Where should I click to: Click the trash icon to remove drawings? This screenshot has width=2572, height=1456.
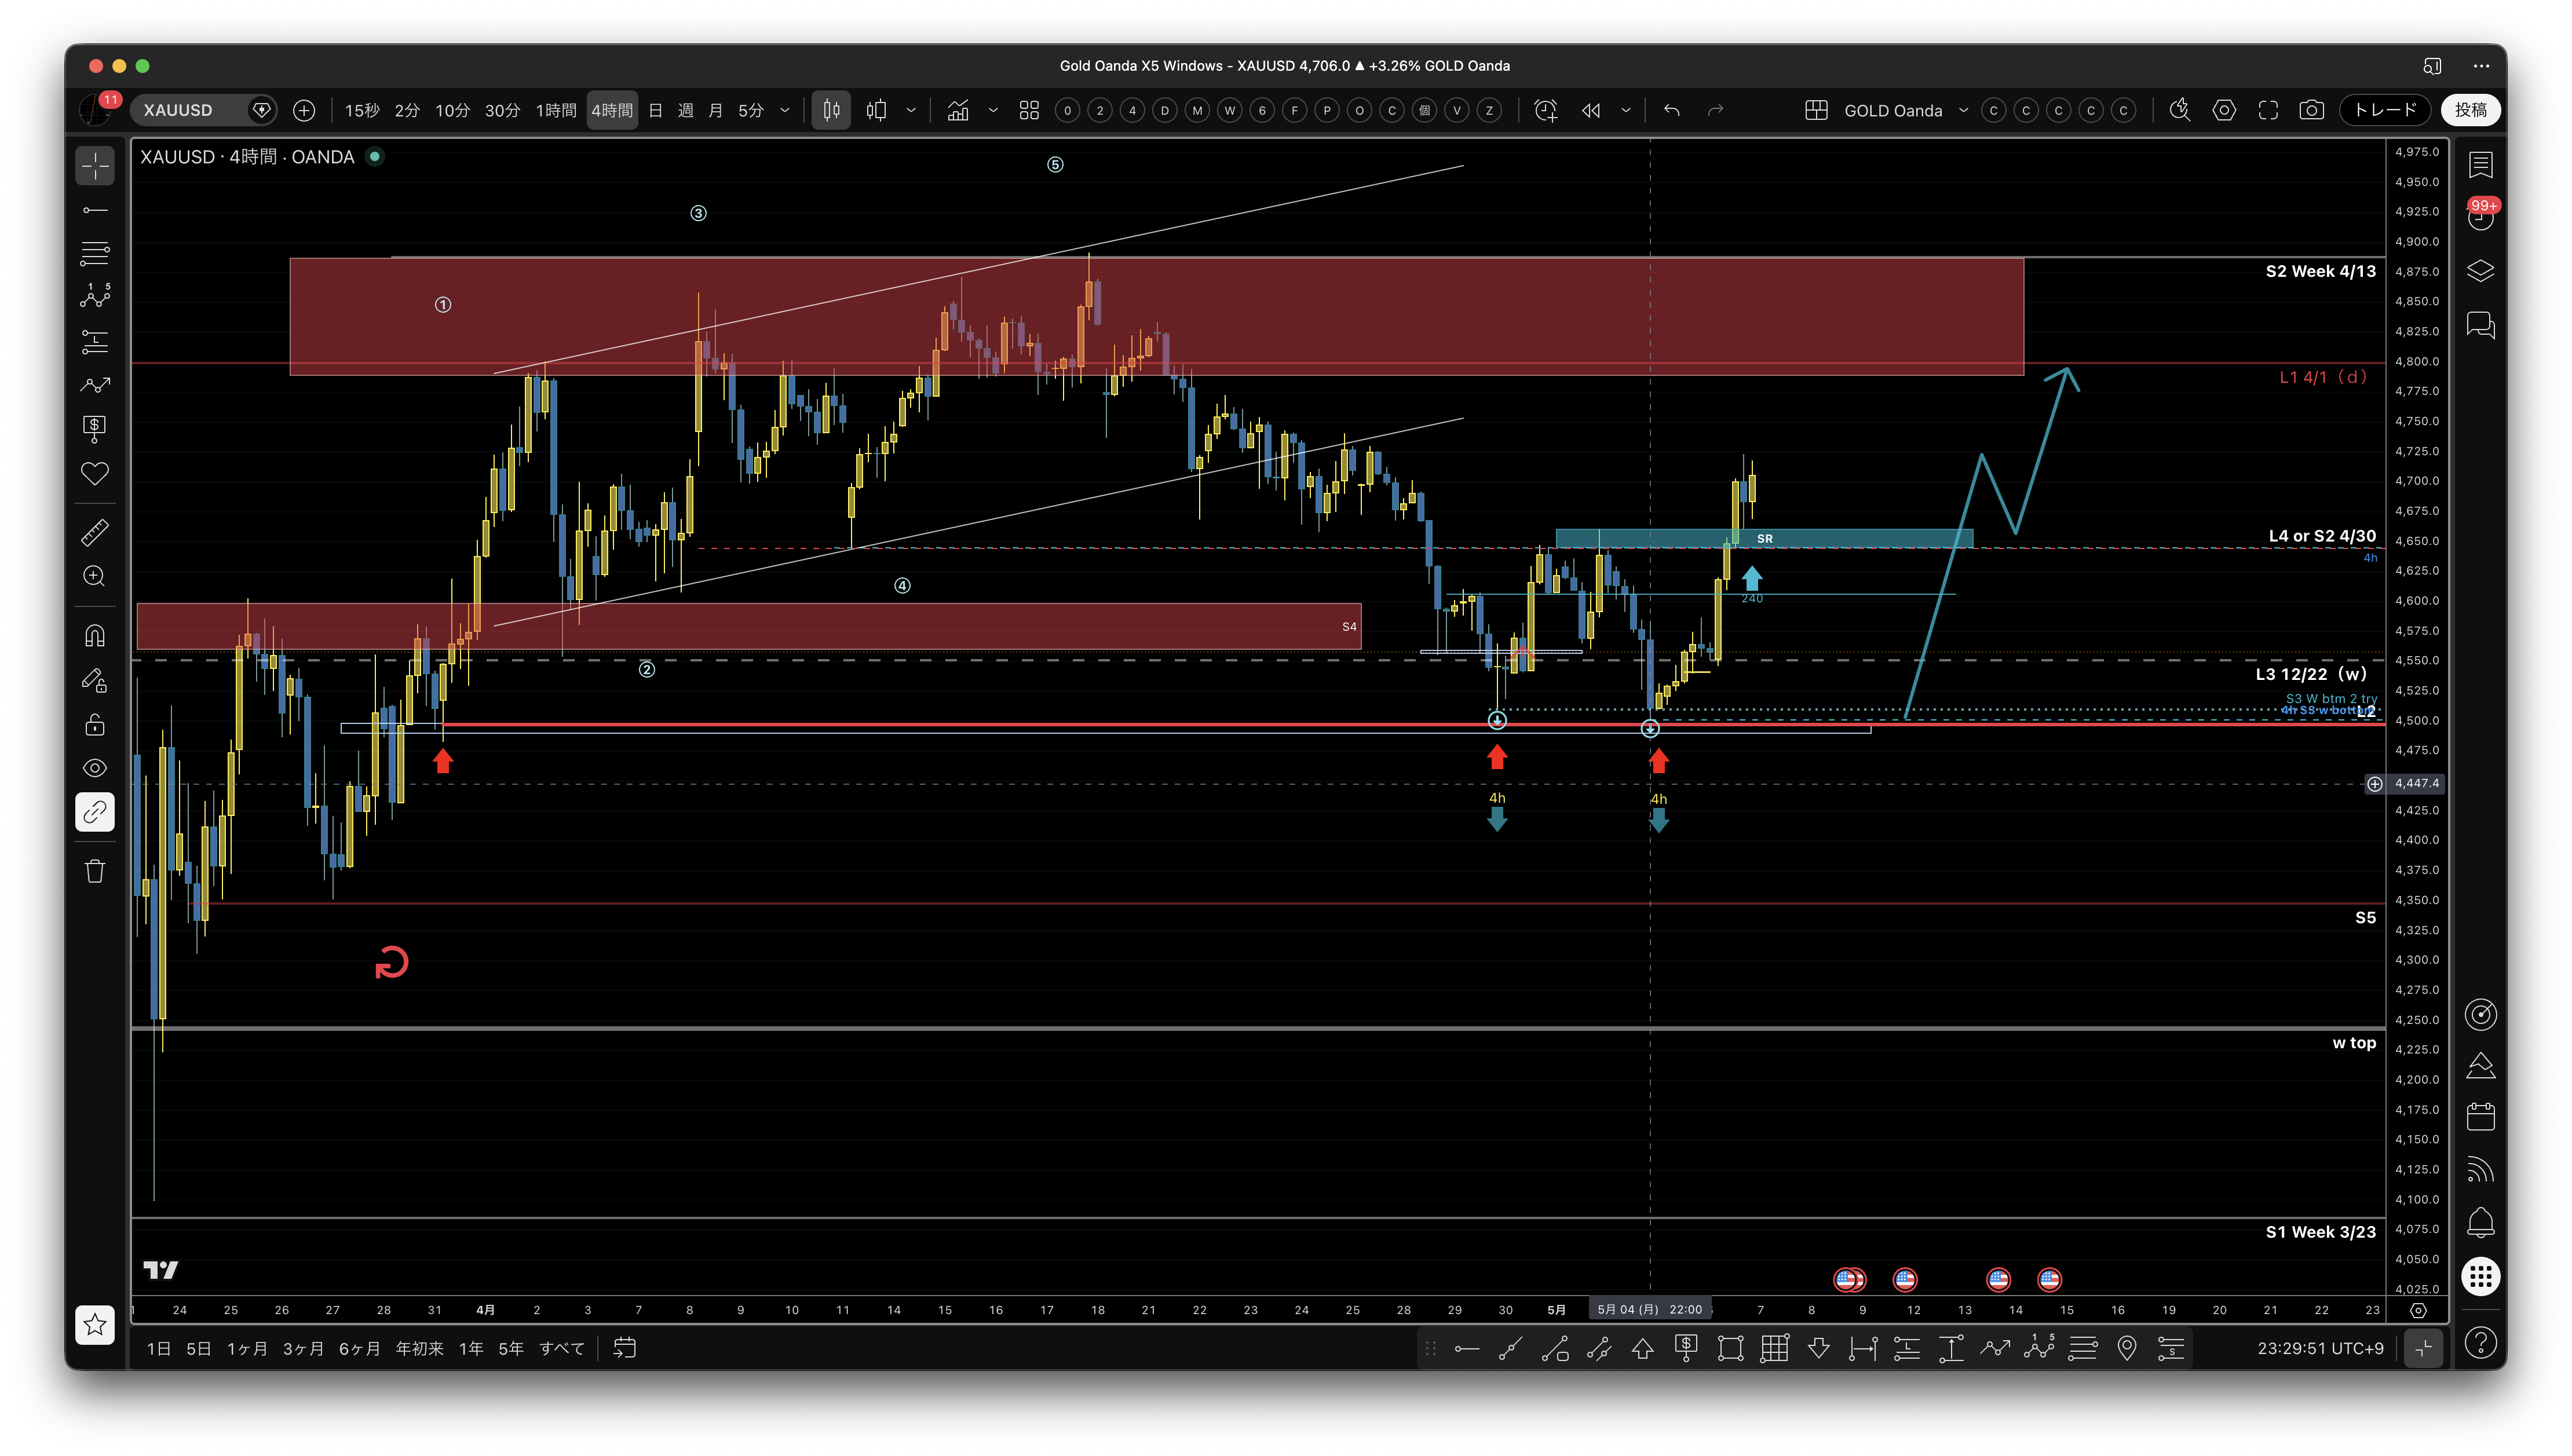pos(95,871)
